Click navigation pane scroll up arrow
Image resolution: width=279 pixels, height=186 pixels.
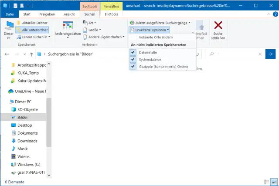(x=49, y=64)
